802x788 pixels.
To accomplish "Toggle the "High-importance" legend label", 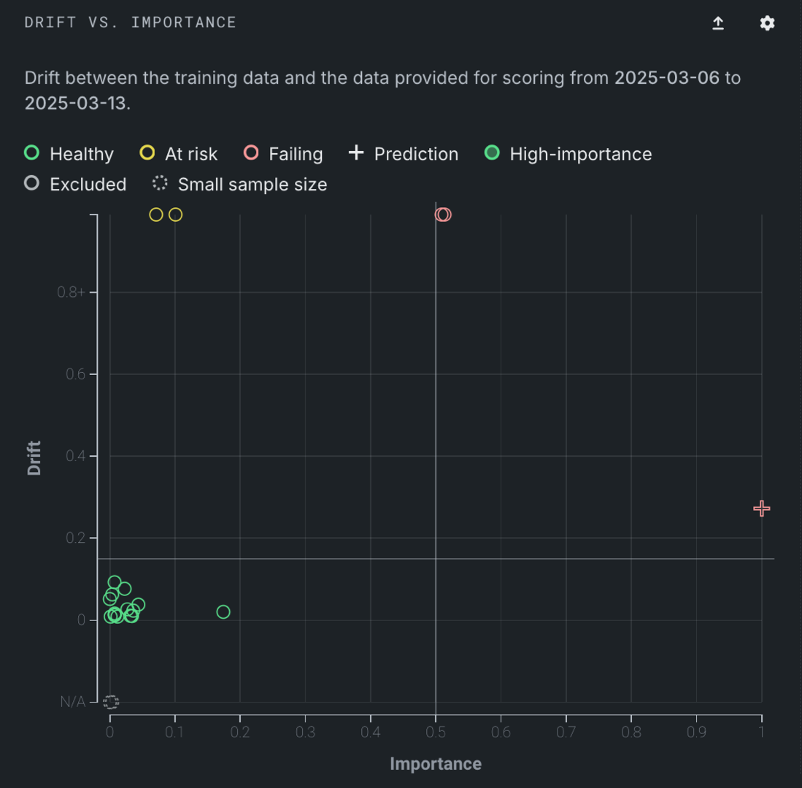I will tap(580, 154).
